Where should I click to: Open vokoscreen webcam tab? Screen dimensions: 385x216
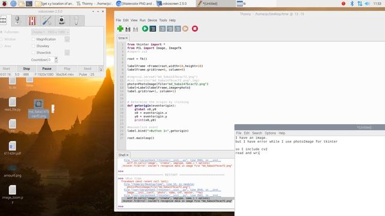61,20
